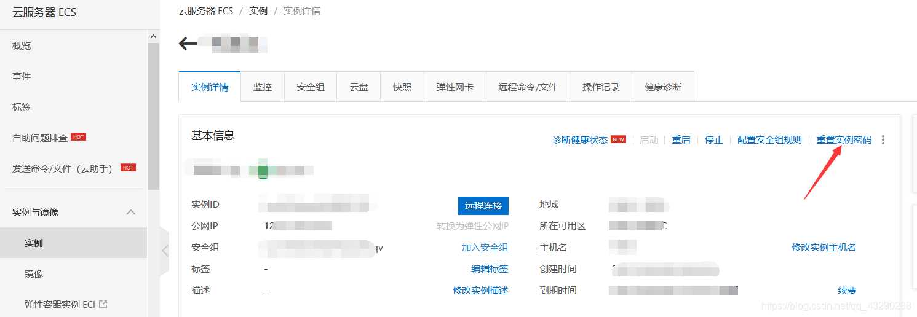The image size is (917, 317).
Task: Click 重置实例密码 link
Action: pos(844,140)
